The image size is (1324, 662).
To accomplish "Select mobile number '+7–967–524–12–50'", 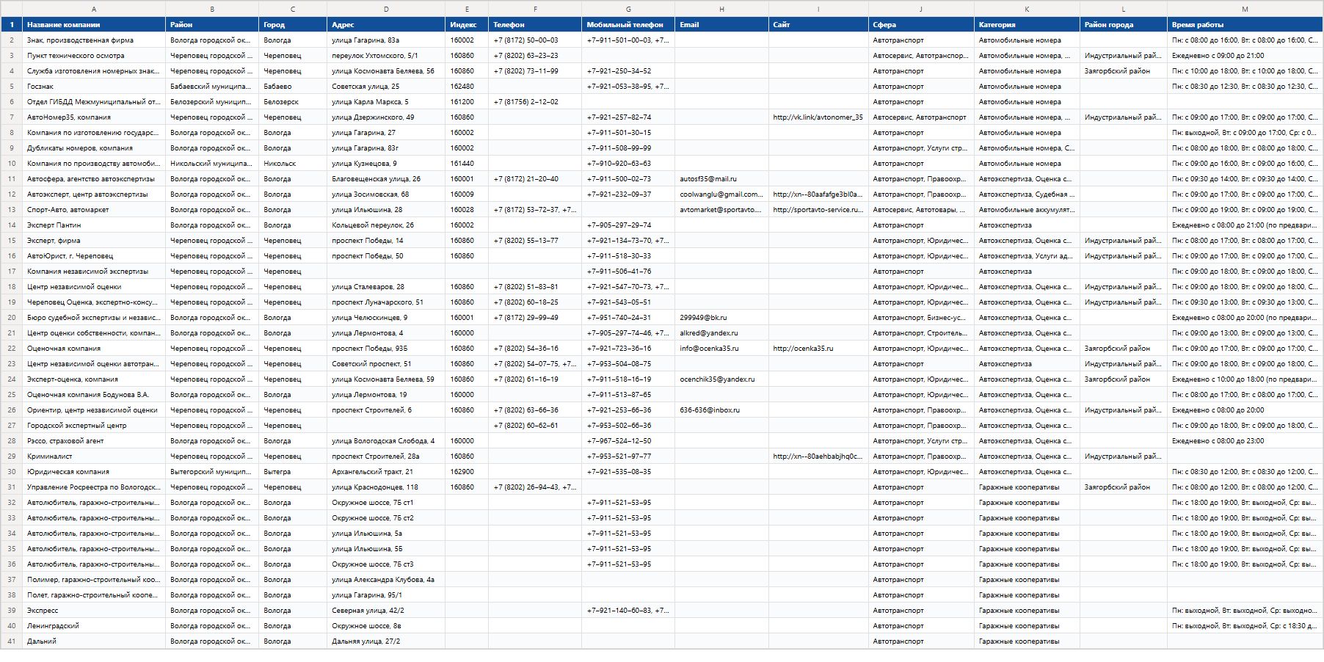I will point(628,441).
